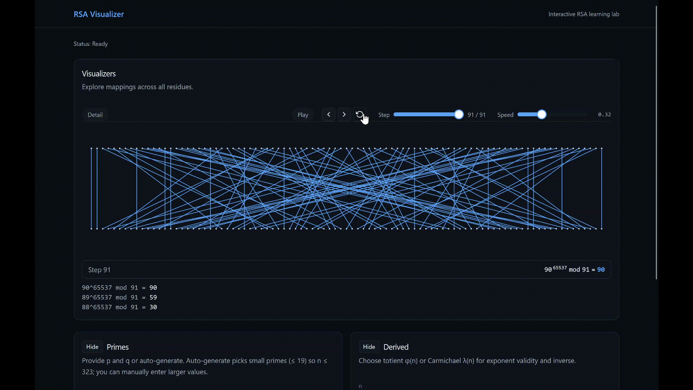This screenshot has width=693, height=390.
Task: Play the residue mapping animation
Action: click(303, 114)
